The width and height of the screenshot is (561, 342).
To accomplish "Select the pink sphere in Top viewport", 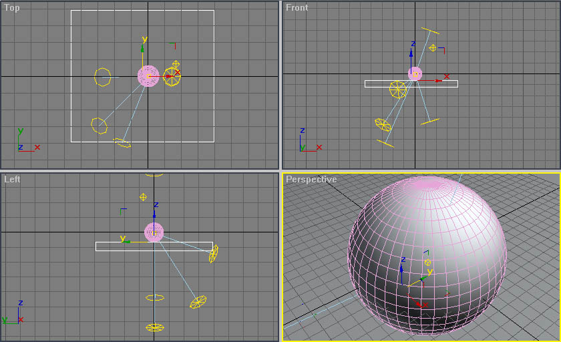I will pos(148,76).
